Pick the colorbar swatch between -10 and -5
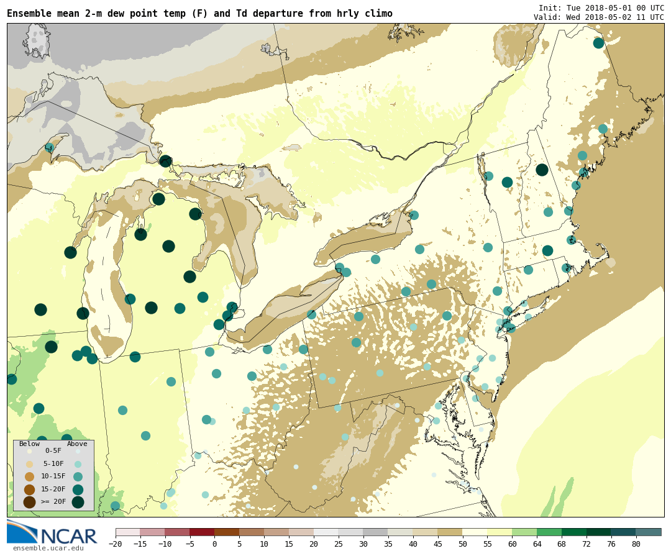The height and width of the screenshot is (556, 671). [x=177, y=532]
